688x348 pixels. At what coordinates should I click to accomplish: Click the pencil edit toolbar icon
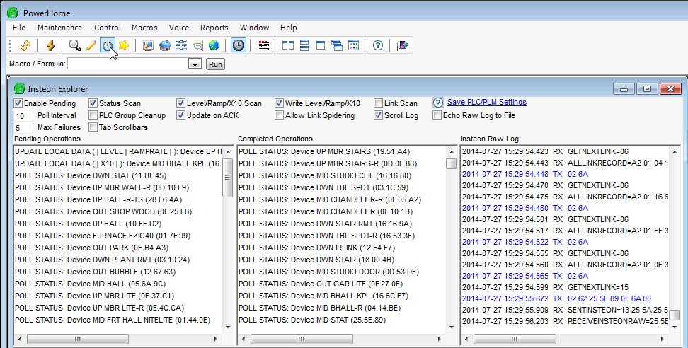[91, 45]
